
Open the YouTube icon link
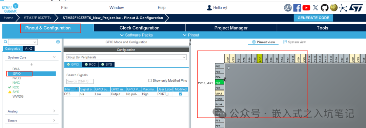click(x=306, y=8)
